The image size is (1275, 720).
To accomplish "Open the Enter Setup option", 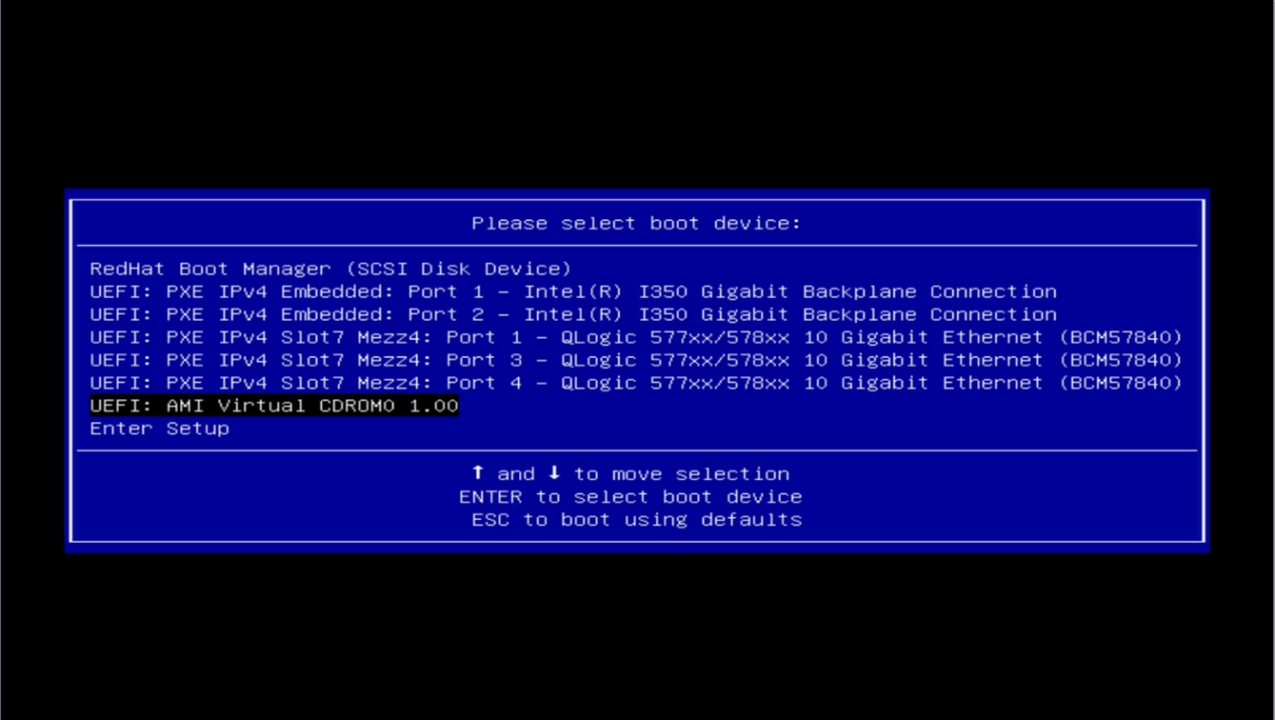I will 159,429.
